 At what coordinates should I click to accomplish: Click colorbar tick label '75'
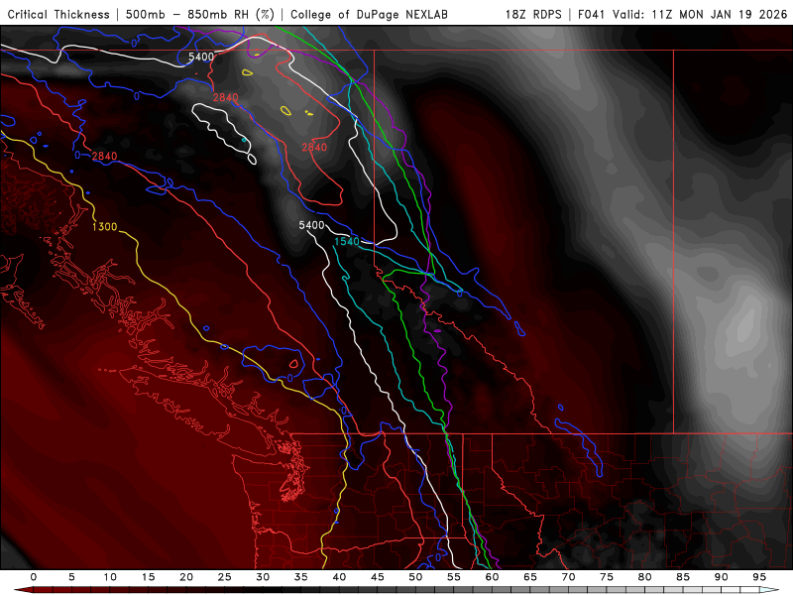click(x=607, y=577)
